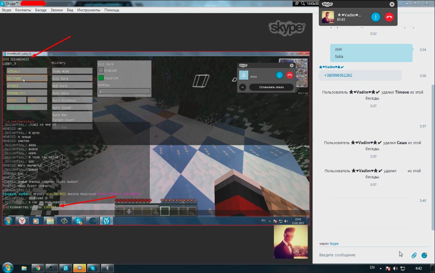Expand chevron in shared-screen Skype widget
The width and height of the screenshot is (435, 273).
point(243,87)
